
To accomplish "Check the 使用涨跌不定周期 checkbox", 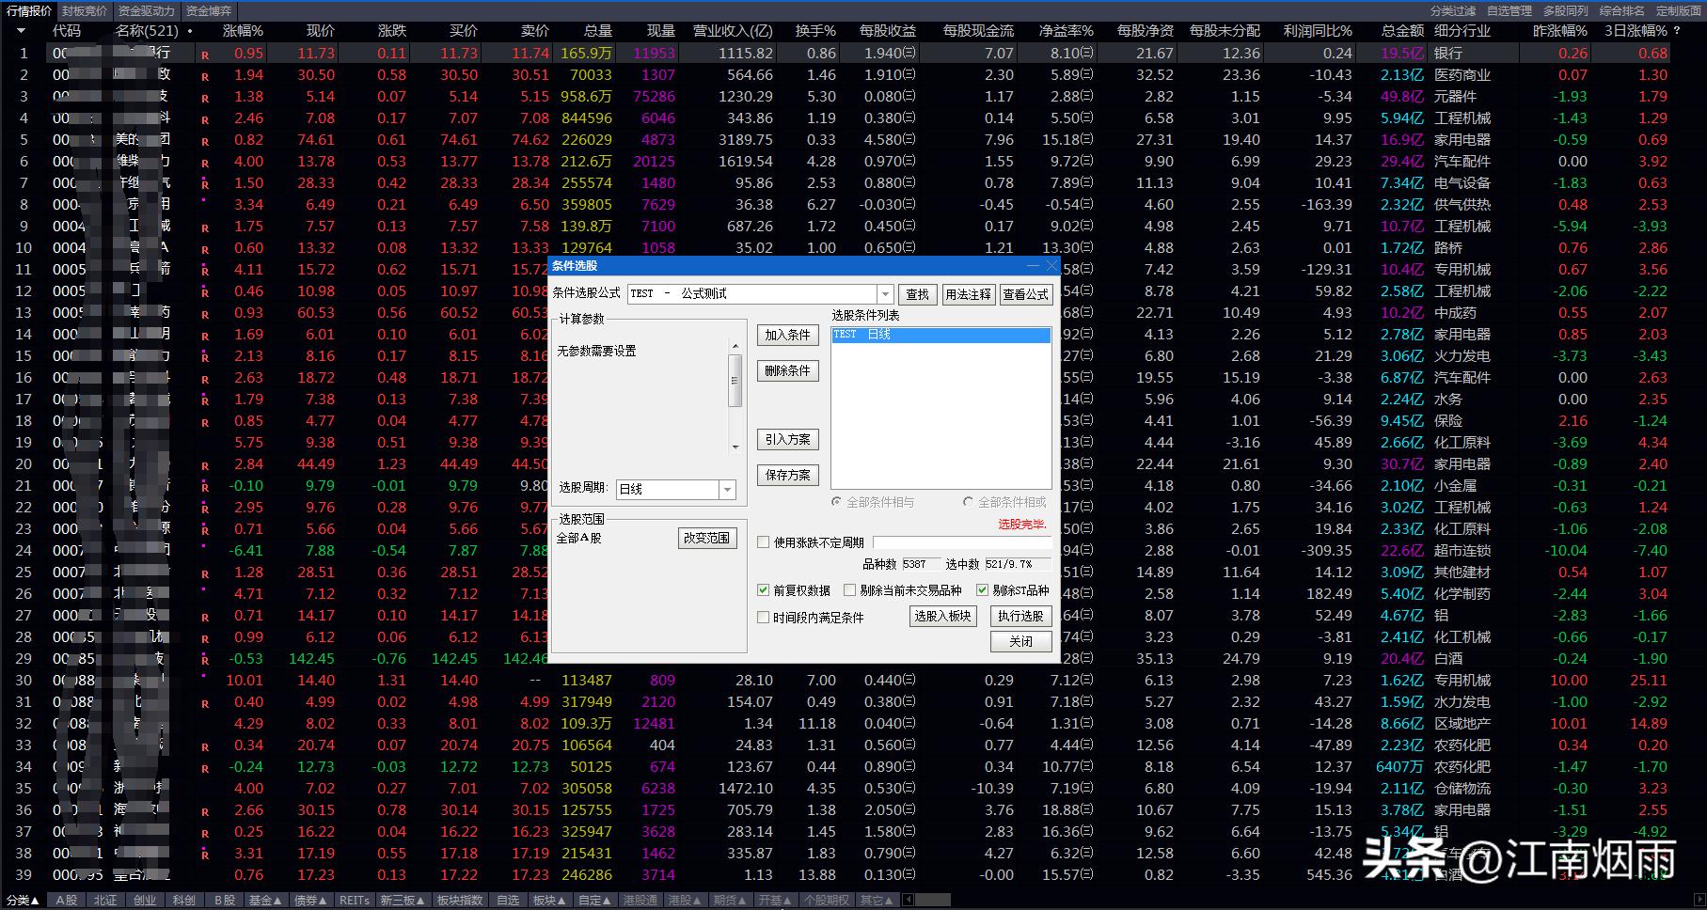I will tap(764, 542).
